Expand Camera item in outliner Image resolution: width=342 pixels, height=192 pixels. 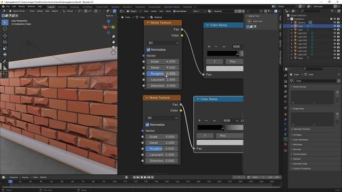point(292,22)
